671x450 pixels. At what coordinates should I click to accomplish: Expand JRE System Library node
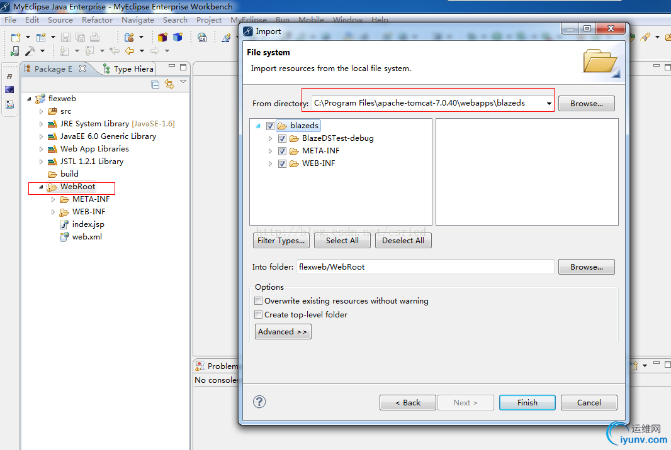coord(41,124)
